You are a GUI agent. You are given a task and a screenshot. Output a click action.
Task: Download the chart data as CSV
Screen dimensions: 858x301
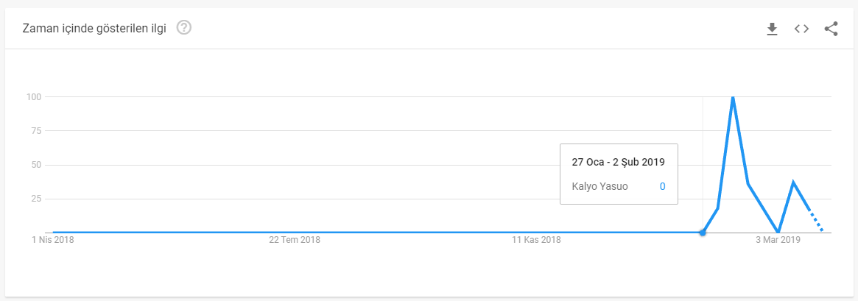click(772, 29)
